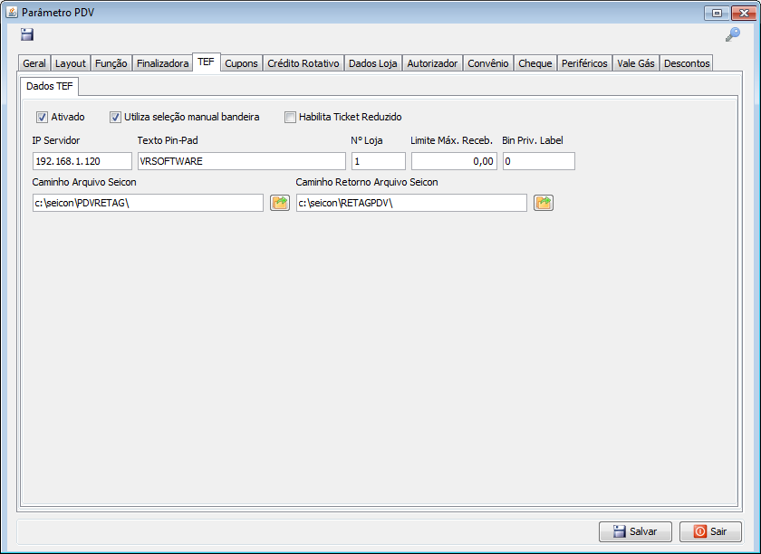Screen dimensions: 761x554
Task: Select the Dados TEF sub-tab
Action: point(50,86)
